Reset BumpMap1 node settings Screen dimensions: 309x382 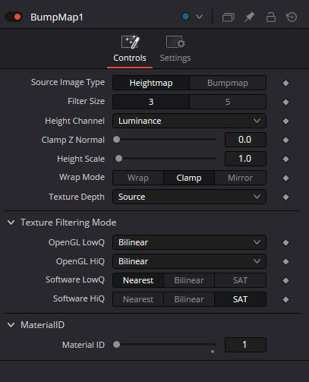[x=292, y=17]
